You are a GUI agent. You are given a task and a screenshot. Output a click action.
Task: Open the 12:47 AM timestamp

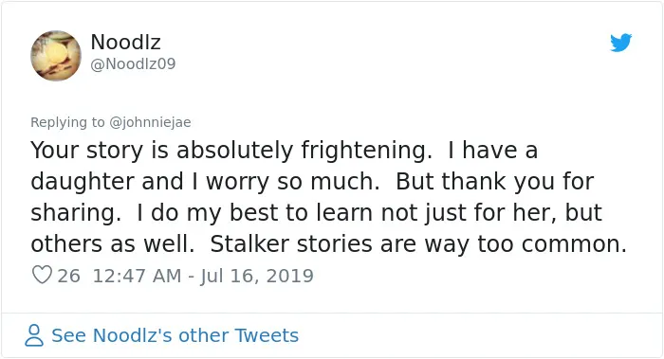[137, 276]
